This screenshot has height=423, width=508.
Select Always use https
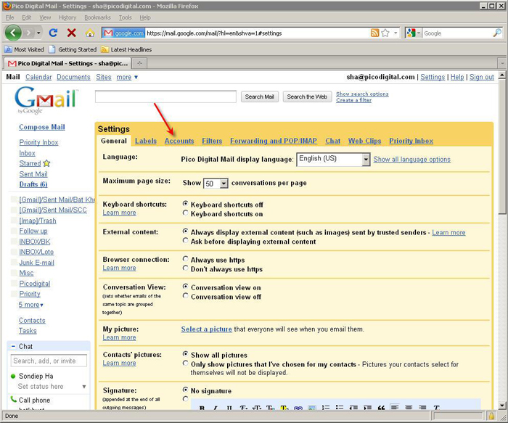(185, 259)
